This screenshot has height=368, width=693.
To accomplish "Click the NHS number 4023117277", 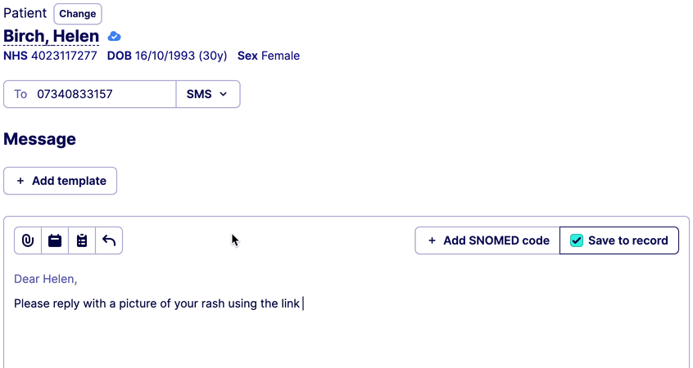I will 64,56.
